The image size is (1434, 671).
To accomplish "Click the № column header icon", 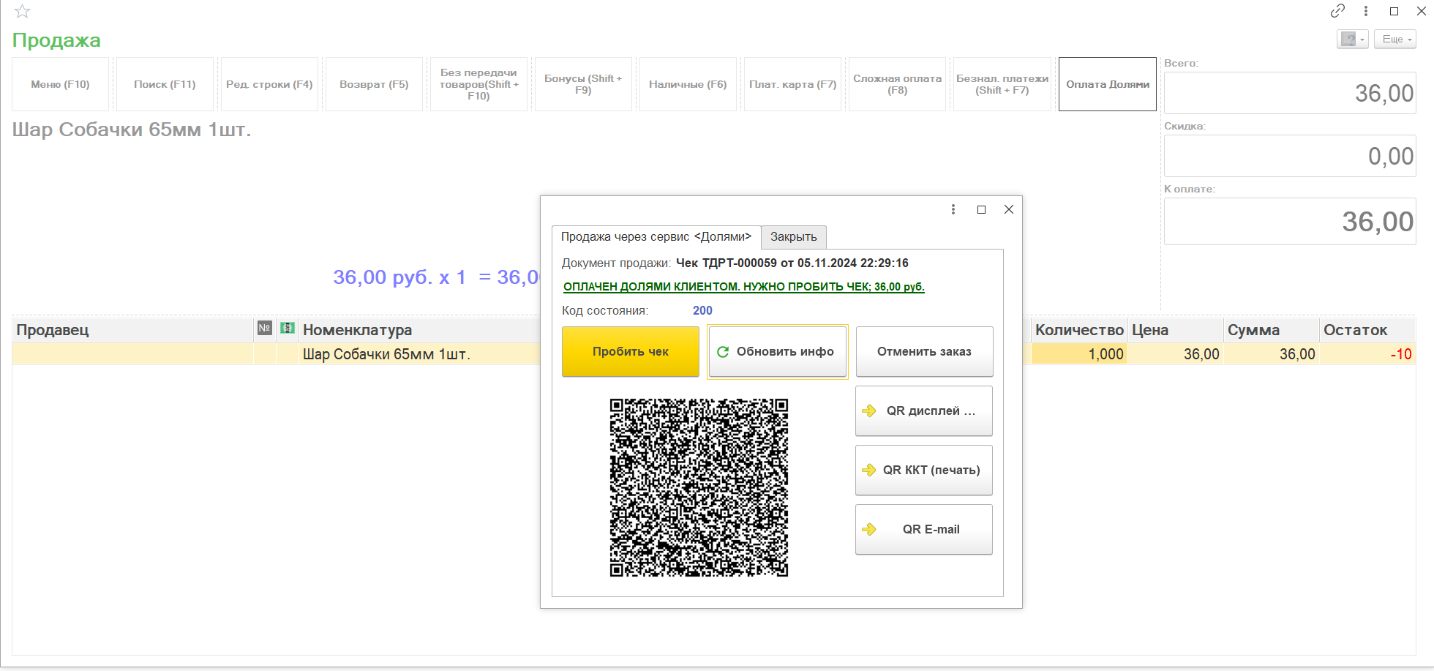I will click(265, 329).
